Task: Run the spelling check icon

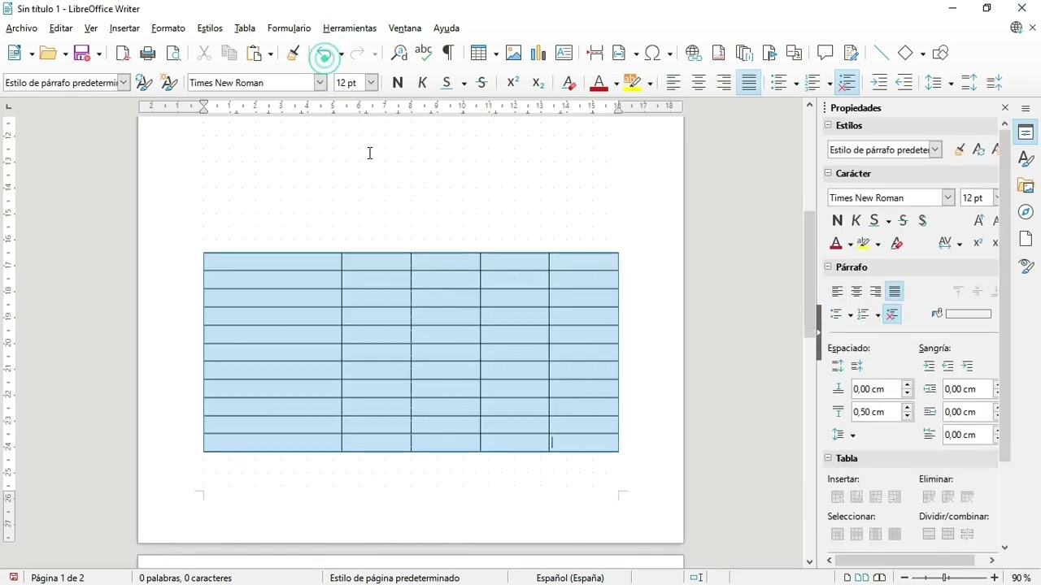Action: (x=423, y=54)
